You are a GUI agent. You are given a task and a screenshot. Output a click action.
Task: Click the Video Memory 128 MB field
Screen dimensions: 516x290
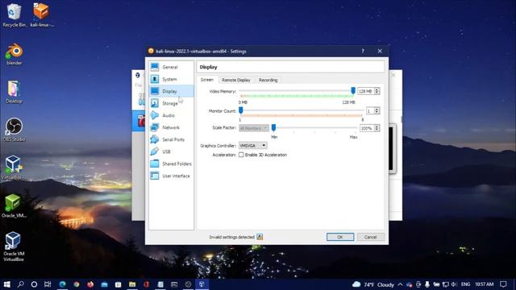[x=365, y=91]
